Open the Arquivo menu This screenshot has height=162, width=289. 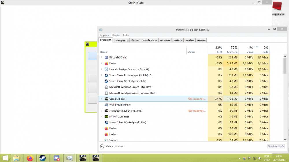click(104, 35)
